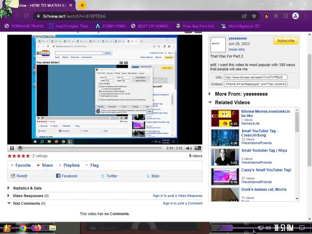Open Chrome three-dot menu

pos(305,16)
